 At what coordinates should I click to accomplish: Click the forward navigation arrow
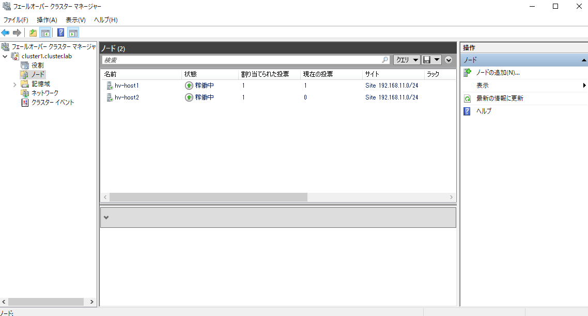16,32
